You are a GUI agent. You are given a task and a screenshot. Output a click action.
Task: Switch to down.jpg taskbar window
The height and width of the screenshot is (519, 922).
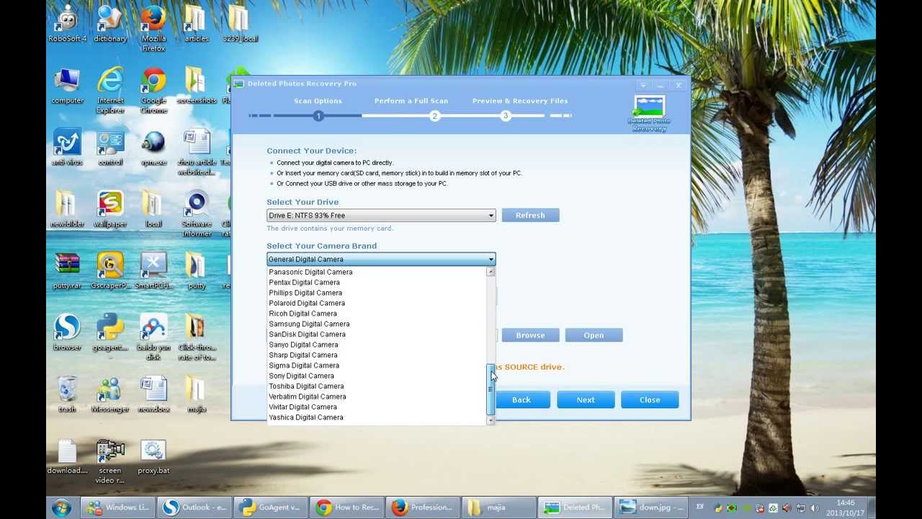[651, 507]
